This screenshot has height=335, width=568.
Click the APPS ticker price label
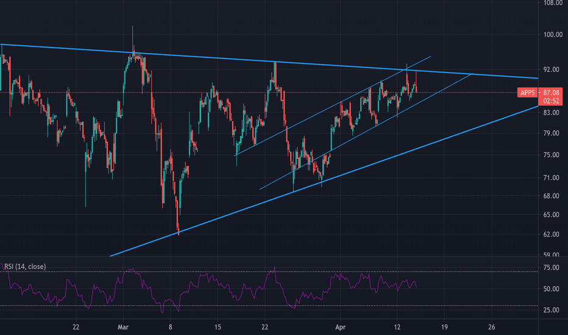pos(527,93)
